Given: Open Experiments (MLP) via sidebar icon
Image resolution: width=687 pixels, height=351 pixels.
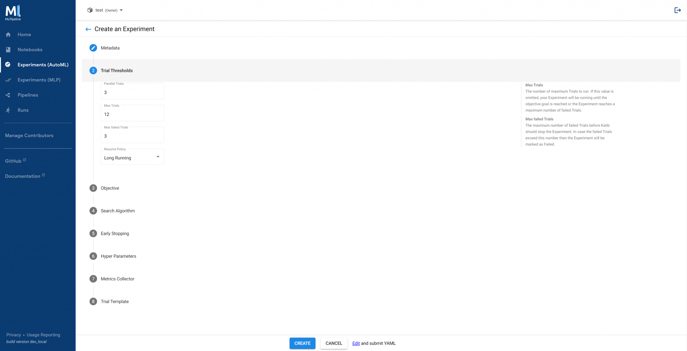Looking at the screenshot, I should tap(8, 80).
